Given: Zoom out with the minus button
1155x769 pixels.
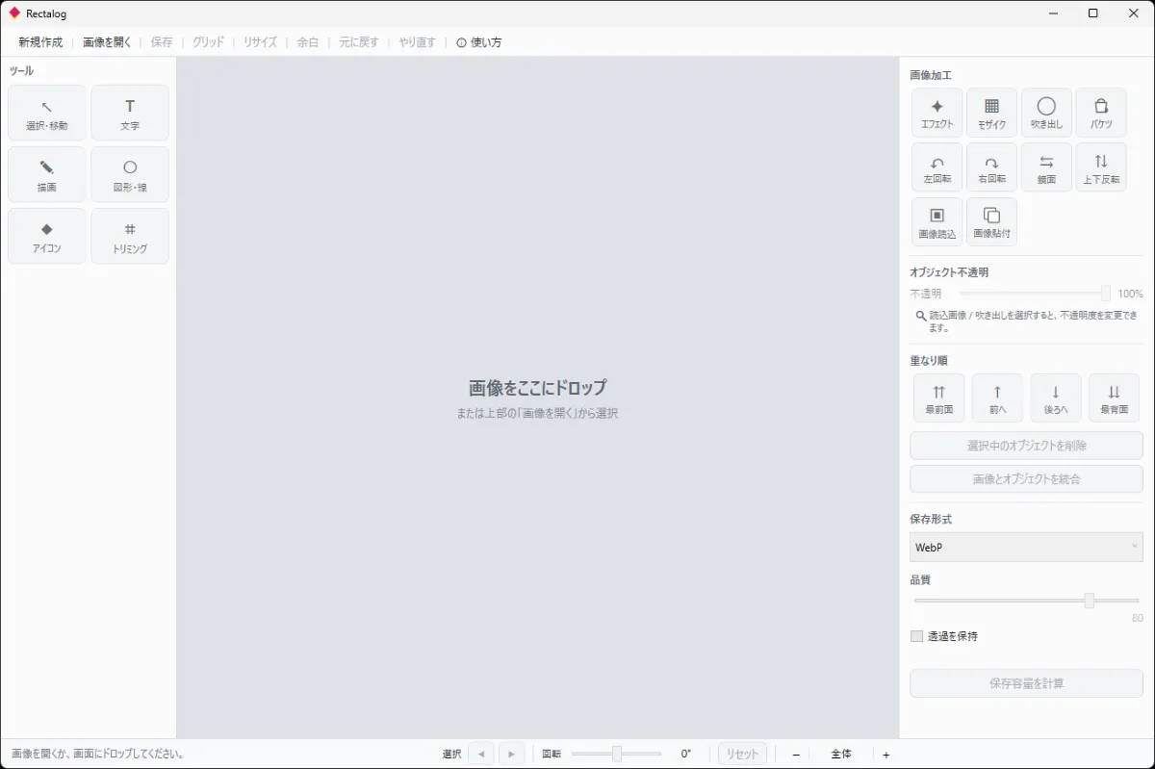Looking at the screenshot, I should pyautogui.click(x=796, y=755).
